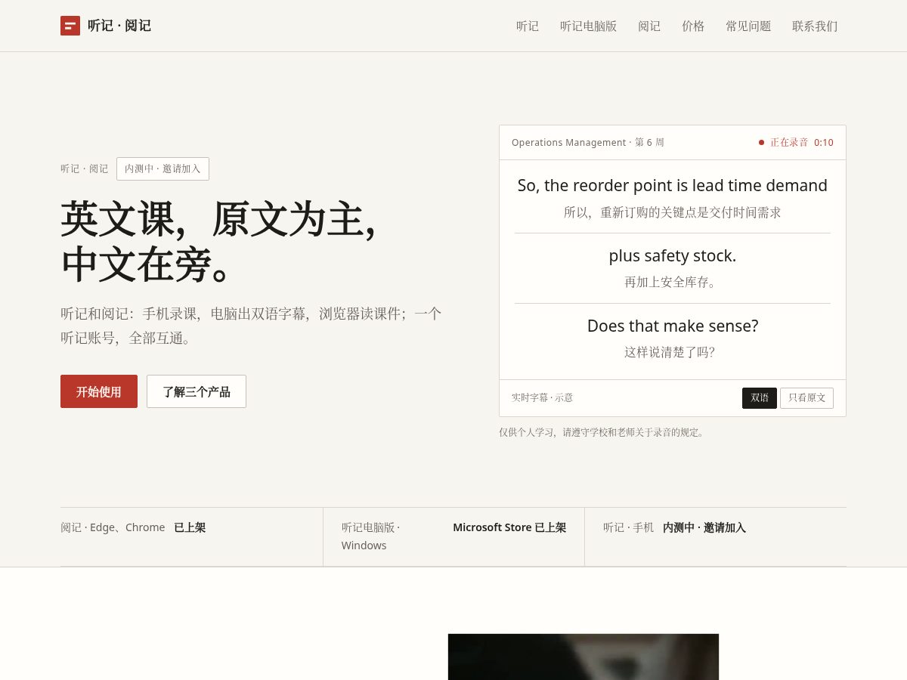907x680 pixels.
Task: Click the main headline 英文课，原文为主
Action: 218,242
